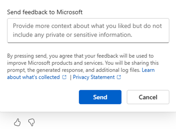Click the thumbs down dislike icon
The width and height of the screenshot is (176, 129).
32,122
